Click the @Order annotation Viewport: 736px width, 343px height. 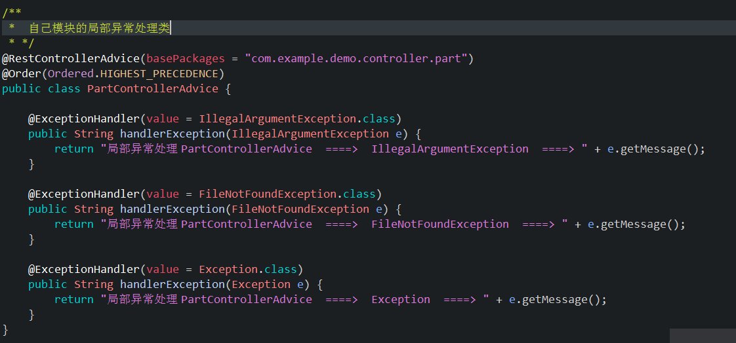coord(21,73)
